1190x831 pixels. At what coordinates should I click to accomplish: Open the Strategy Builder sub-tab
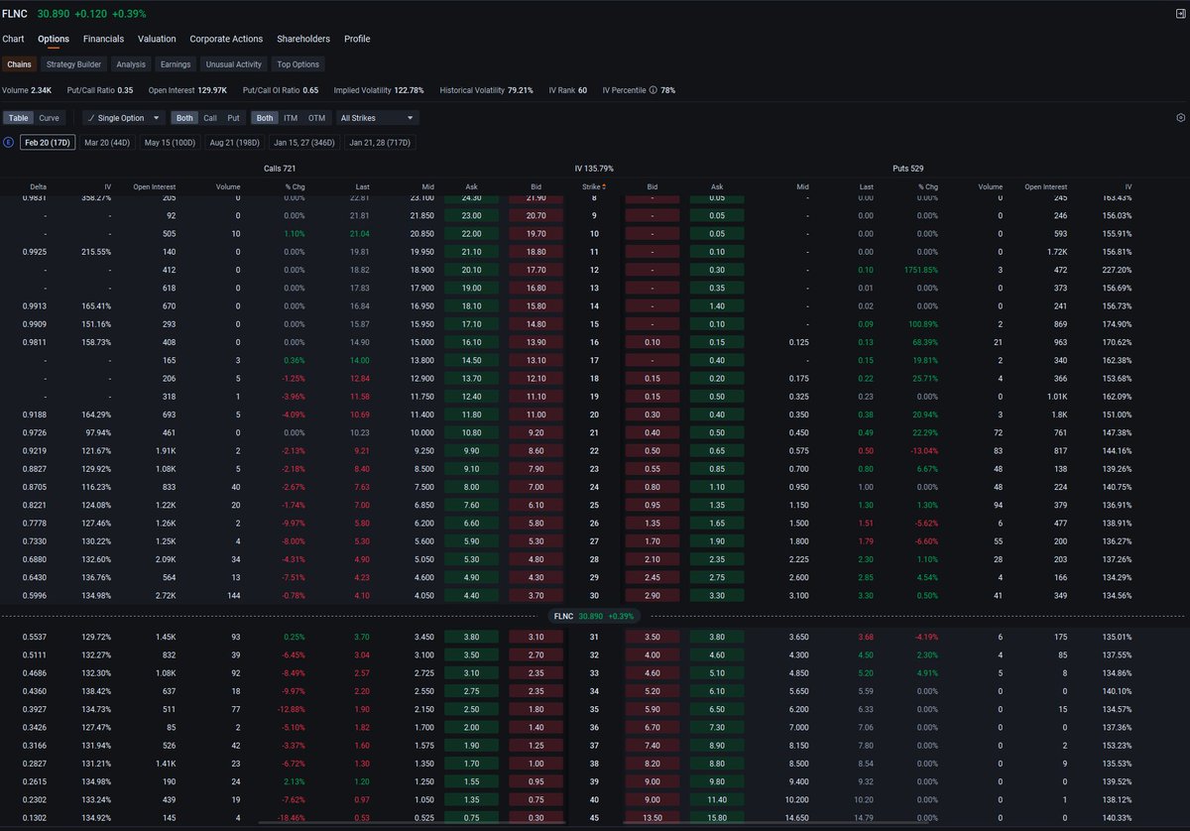(74, 64)
